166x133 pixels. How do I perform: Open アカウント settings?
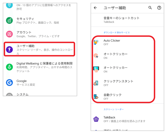point(40,34)
